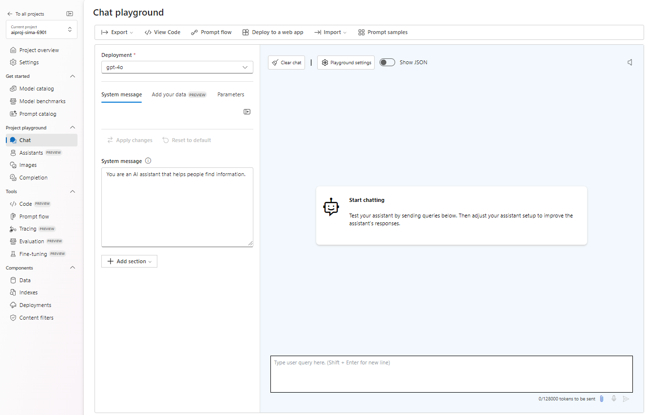Attach a file using the paperclip icon

pyautogui.click(x=601, y=398)
